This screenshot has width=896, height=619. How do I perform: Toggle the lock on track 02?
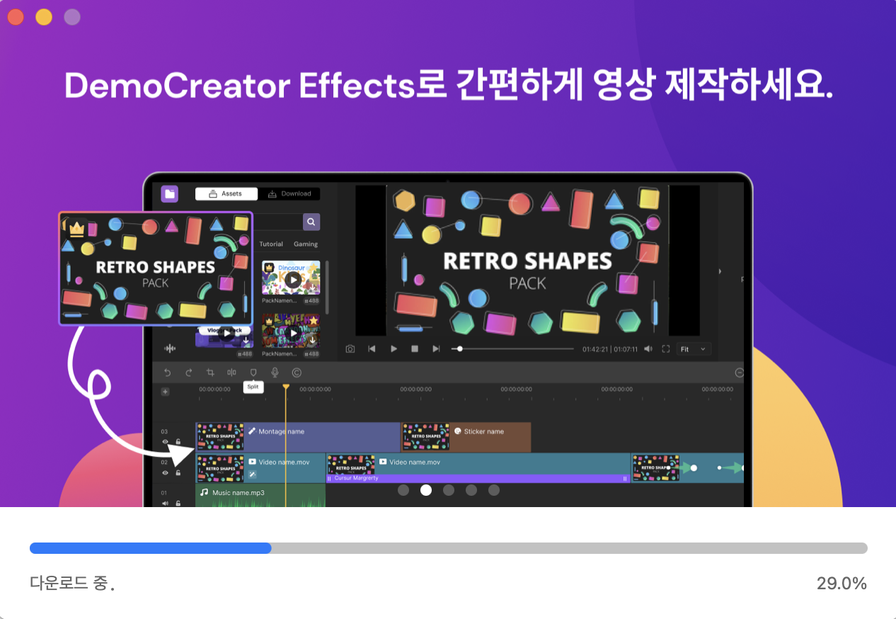click(x=178, y=472)
